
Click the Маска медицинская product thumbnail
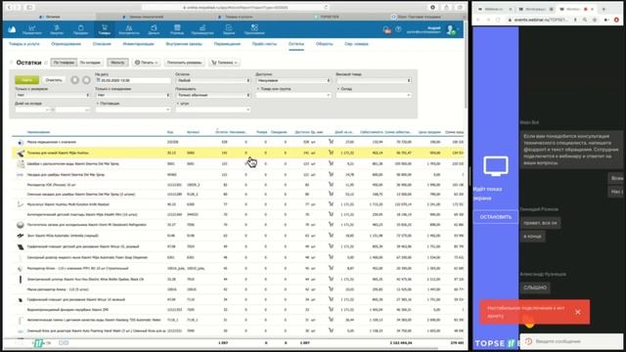(x=21, y=142)
